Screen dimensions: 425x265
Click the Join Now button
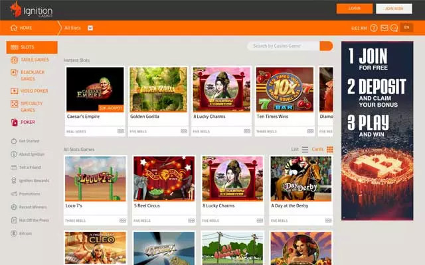coord(394,9)
